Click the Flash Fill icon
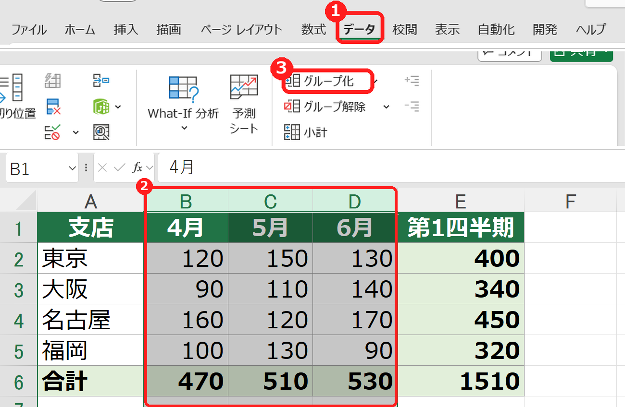This screenshot has height=407, width=625. [53, 80]
